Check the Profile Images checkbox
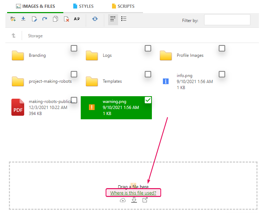The height and width of the screenshot is (213, 260). pyautogui.click(x=222, y=48)
